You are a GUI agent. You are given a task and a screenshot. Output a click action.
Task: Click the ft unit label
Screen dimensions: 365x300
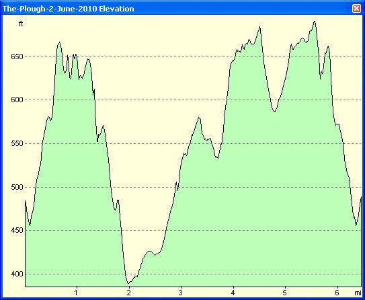[21, 24]
